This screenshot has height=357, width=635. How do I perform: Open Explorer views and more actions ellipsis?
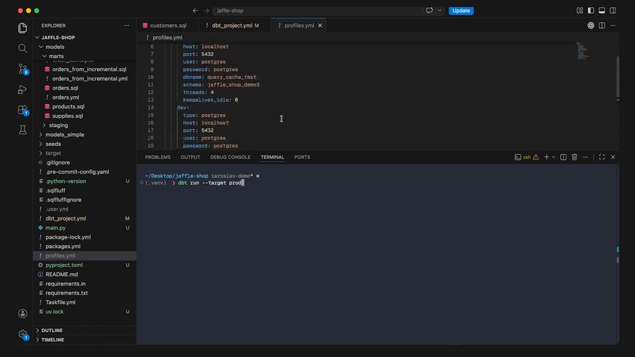[x=126, y=25]
